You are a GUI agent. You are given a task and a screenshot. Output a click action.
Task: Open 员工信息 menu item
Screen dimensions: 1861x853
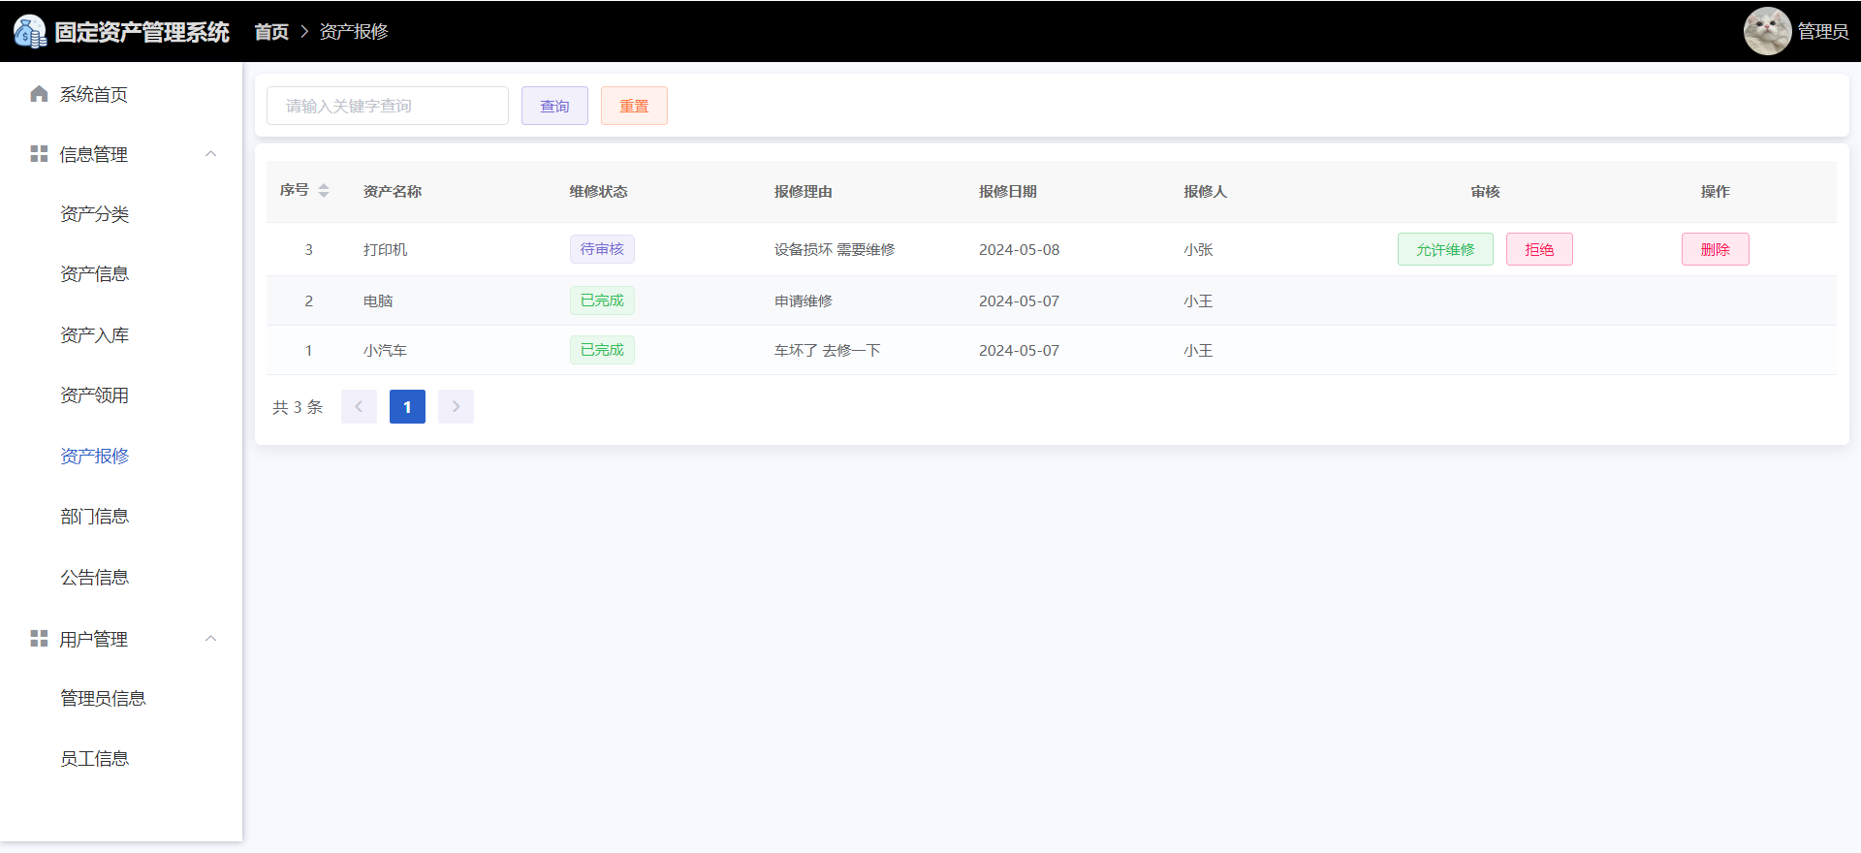95,759
